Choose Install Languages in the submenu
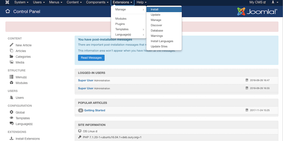 point(162,41)
